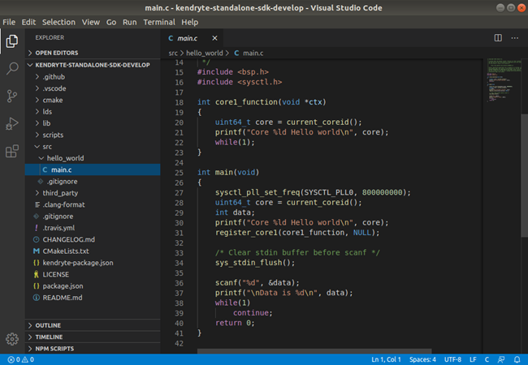Screen dimensions: 528x365
Task: Click the feedback icon in status bar
Action: click(501, 359)
